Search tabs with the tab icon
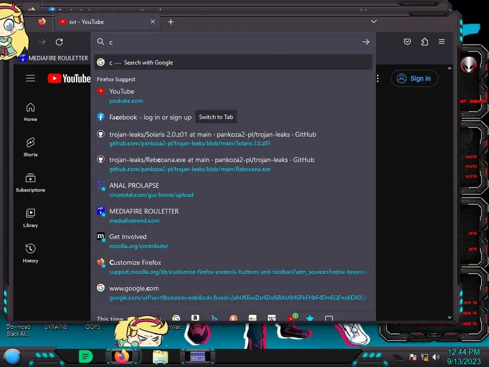The width and height of the screenshot is (489, 367). (329, 318)
